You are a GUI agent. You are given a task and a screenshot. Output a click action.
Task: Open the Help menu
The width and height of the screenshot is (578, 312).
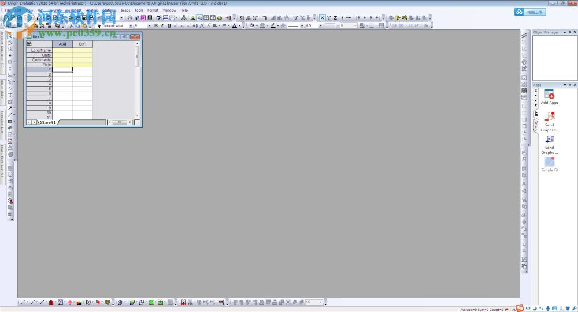[x=184, y=10]
